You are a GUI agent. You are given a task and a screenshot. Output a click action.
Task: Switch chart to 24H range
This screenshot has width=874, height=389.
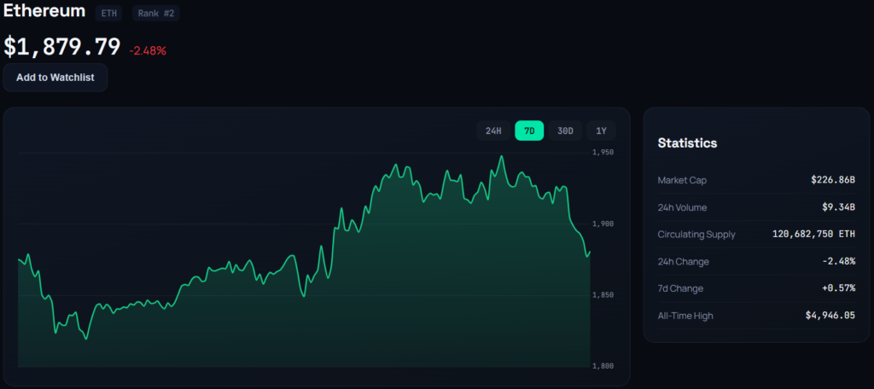click(493, 131)
